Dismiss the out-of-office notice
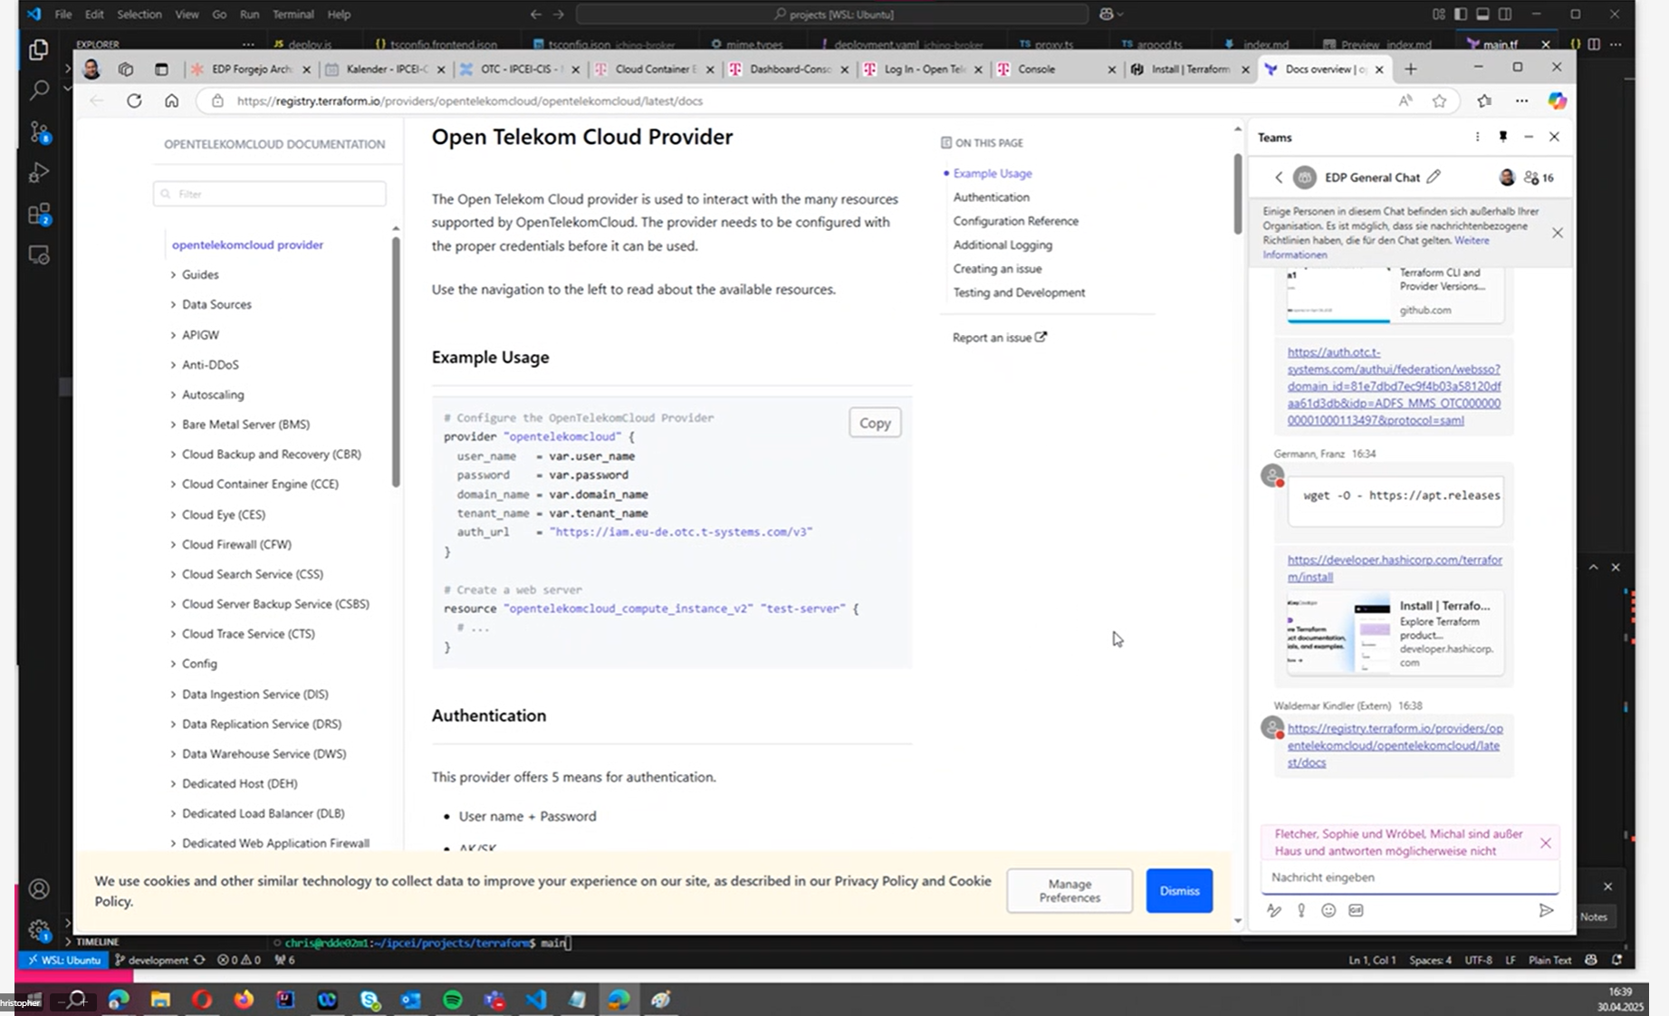The width and height of the screenshot is (1669, 1016). pos(1546,843)
